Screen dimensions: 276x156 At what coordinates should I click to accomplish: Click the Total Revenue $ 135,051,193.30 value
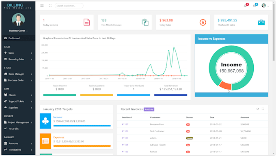[x=170, y=89]
